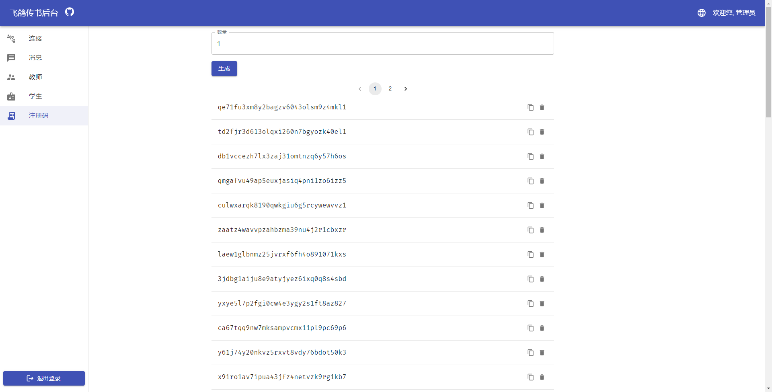772x392 pixels.
Task: Delete code zaatz4wavvpzahbzma39nu4j2r1cbxzr
Action: tap(542, 230)
